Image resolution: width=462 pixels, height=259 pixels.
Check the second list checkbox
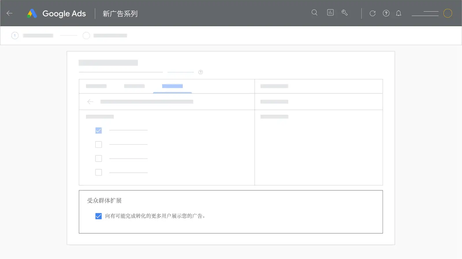point(98,144)
